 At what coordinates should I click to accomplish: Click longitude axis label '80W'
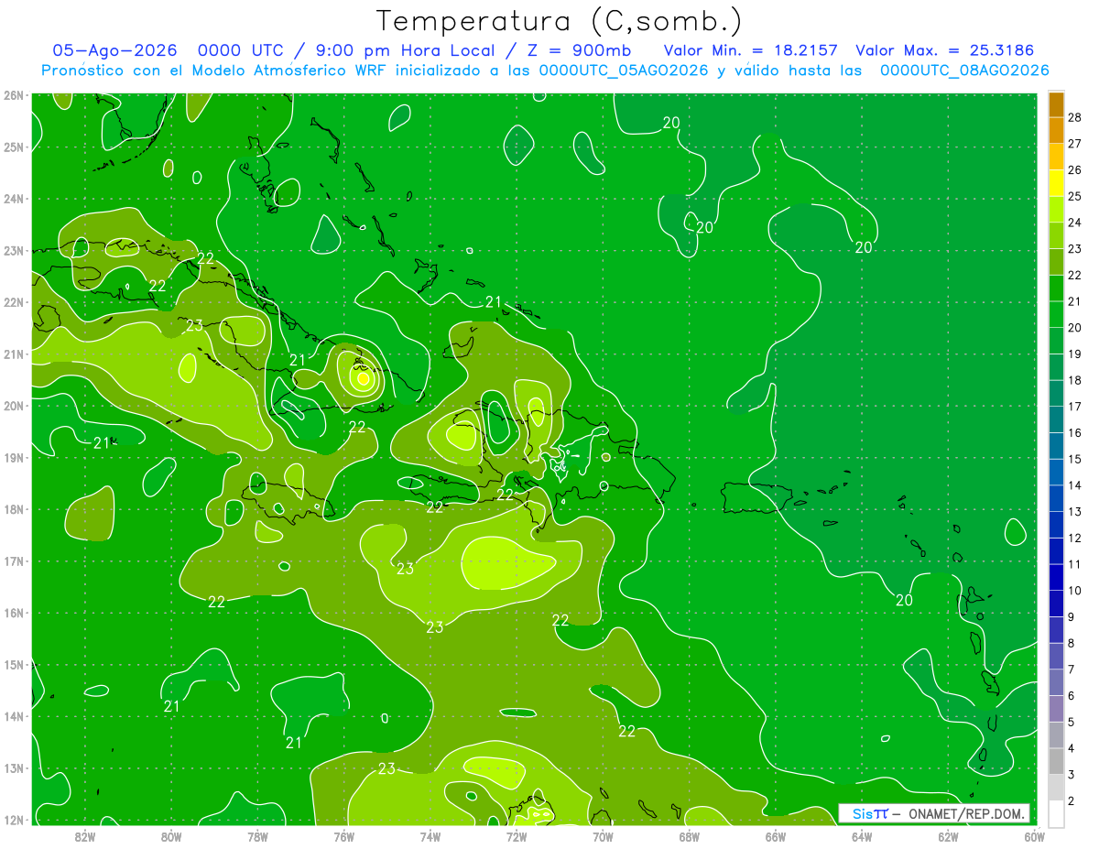click(171, 836)
